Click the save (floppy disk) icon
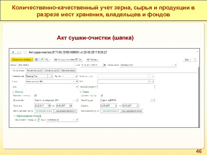The image size is (207, 155). coord(36,60)
